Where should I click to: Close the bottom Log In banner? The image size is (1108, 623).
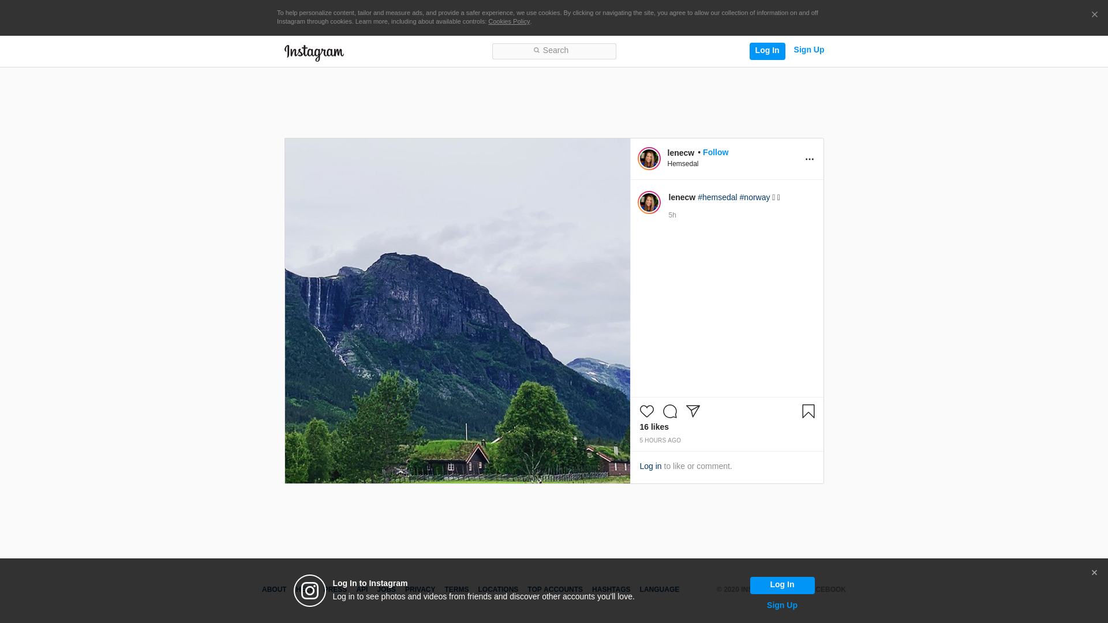point(1094,573)
